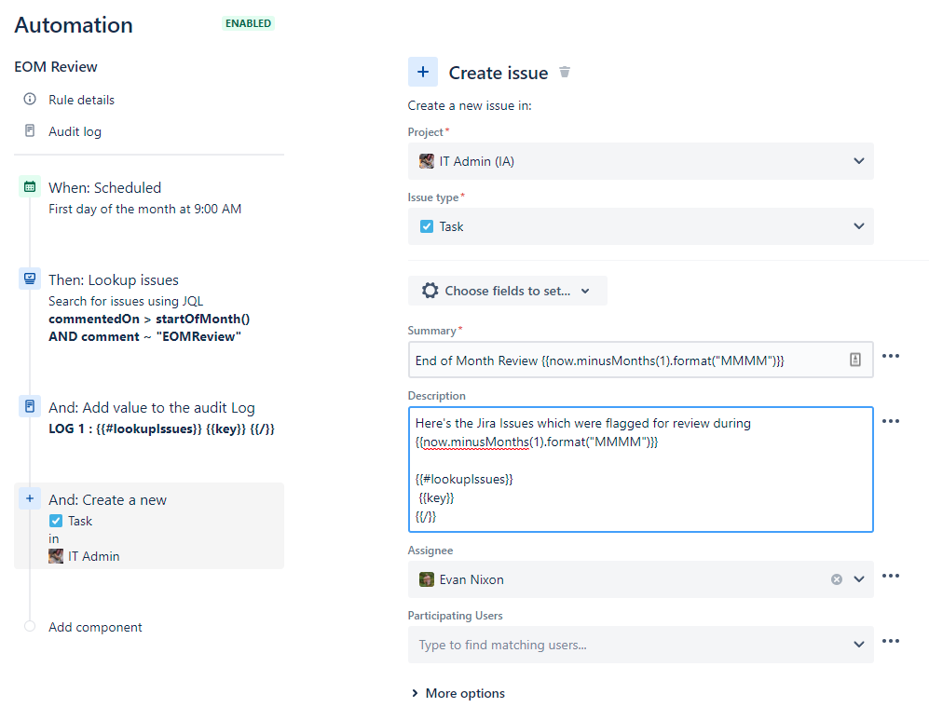The width and height of the screenshot is (929, 721).
Task: Open the three-dot menu next to Description
Action: pyautogui.click(x=891, y=421)
